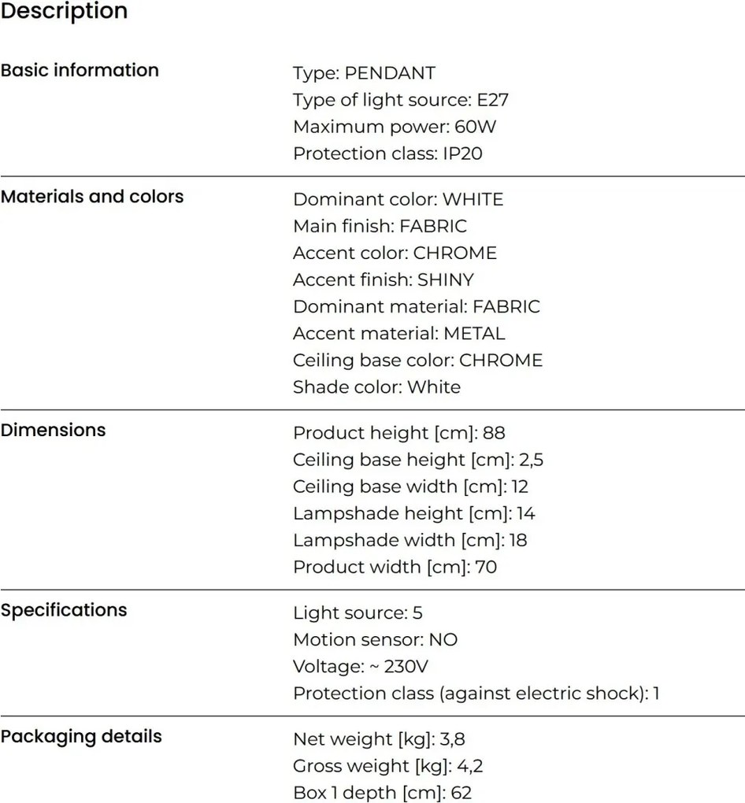Viewport: 745px width, 803px height.
Task: Click Type of light source: E27
Action: (x=401, y=100)
